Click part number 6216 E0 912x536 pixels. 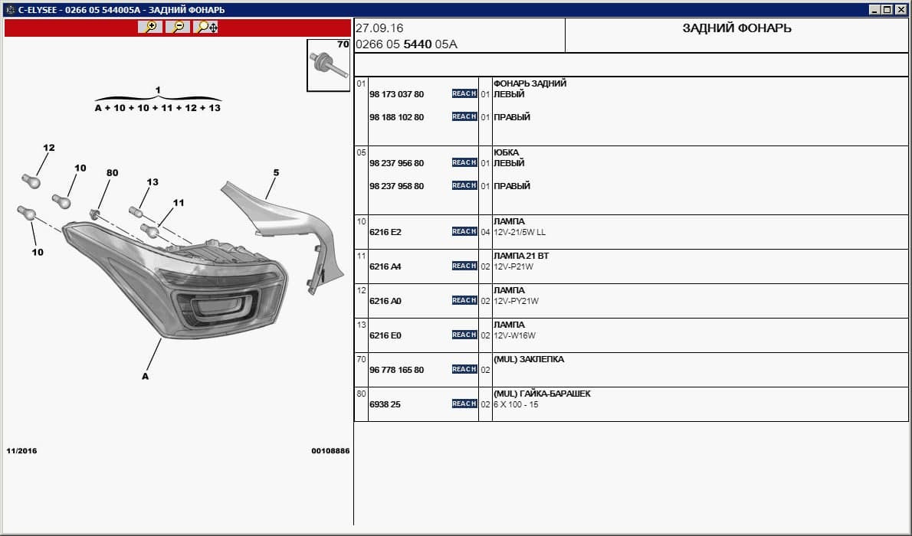tap(385, 335)
